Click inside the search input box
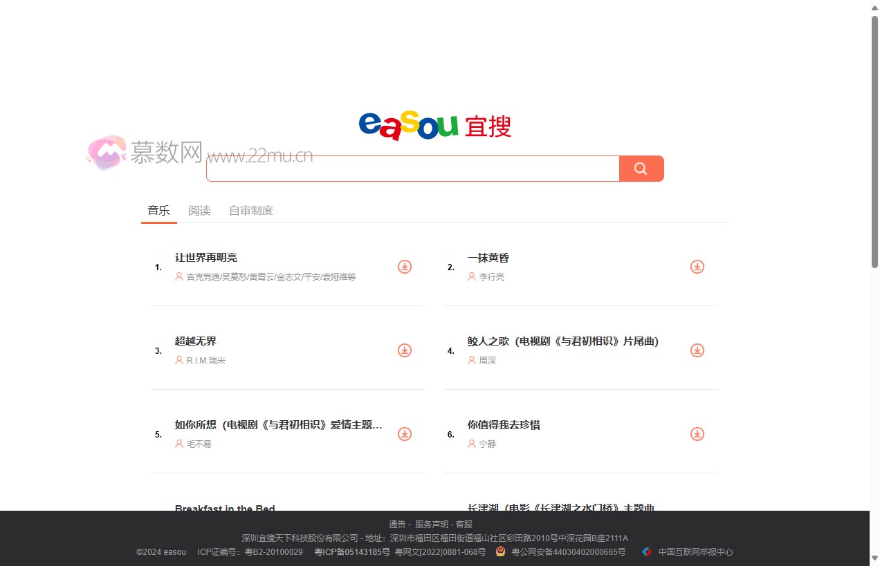The width and height of the screenshot is (880, 566). point(412,168)
